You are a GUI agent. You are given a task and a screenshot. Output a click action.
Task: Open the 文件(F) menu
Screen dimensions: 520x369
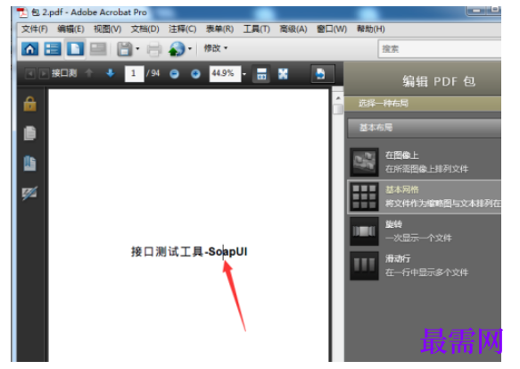[35, 29]
